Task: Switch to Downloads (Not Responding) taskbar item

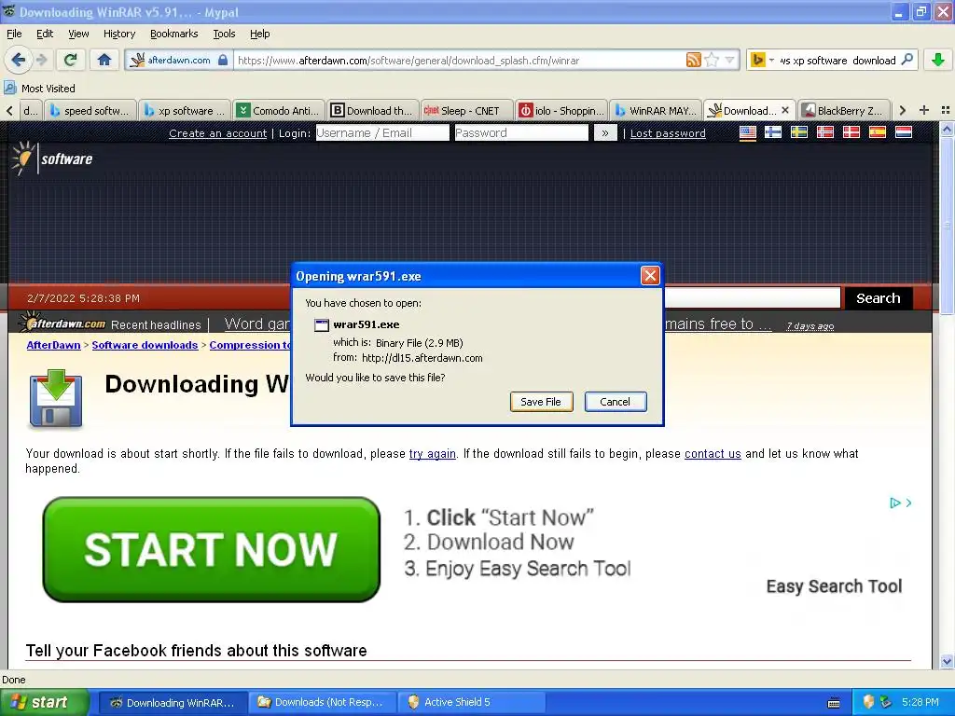Action: (322, 702)
